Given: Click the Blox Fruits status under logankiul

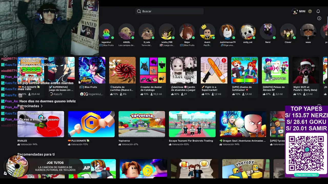Looking at the screenshot, I should pos(106,45).
